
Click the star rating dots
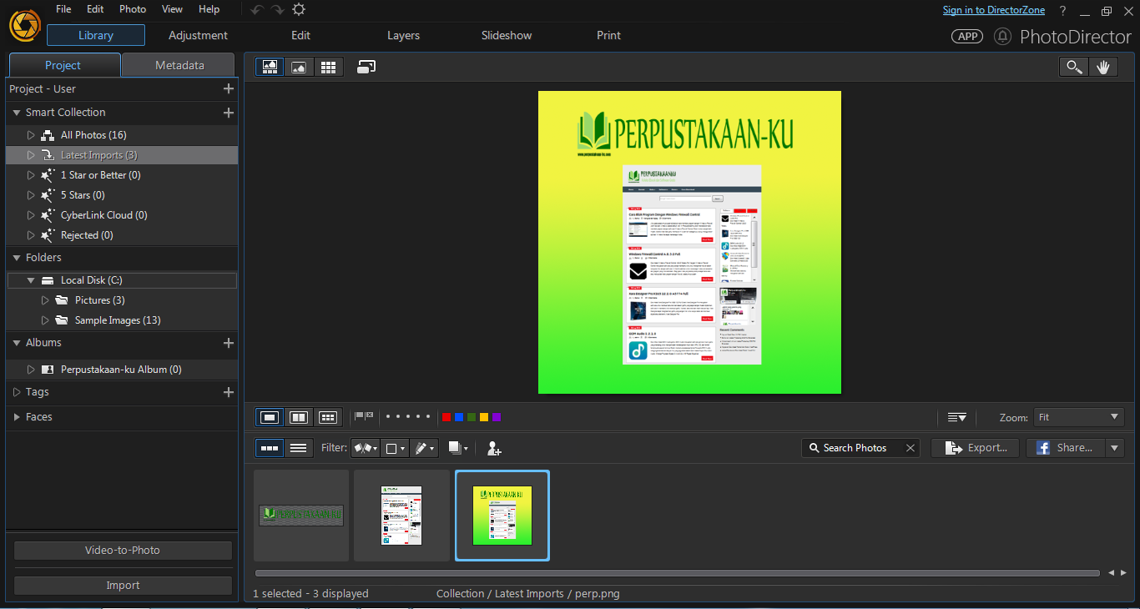click(408, 416)
